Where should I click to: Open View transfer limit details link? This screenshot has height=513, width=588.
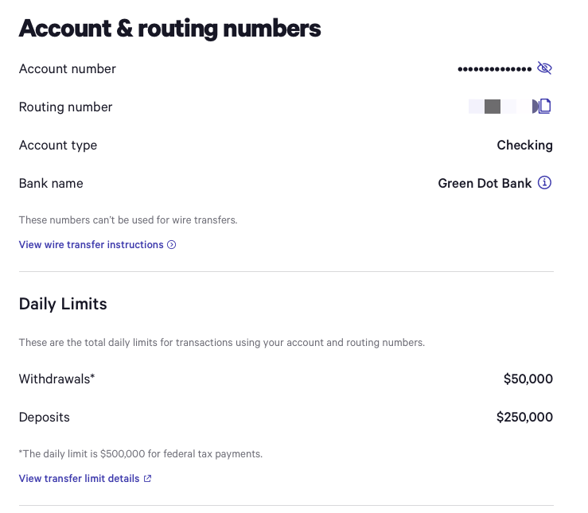tap(79, 479)
